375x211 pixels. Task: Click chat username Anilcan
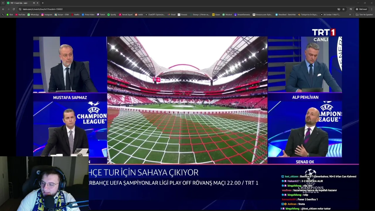coord(292,204)
